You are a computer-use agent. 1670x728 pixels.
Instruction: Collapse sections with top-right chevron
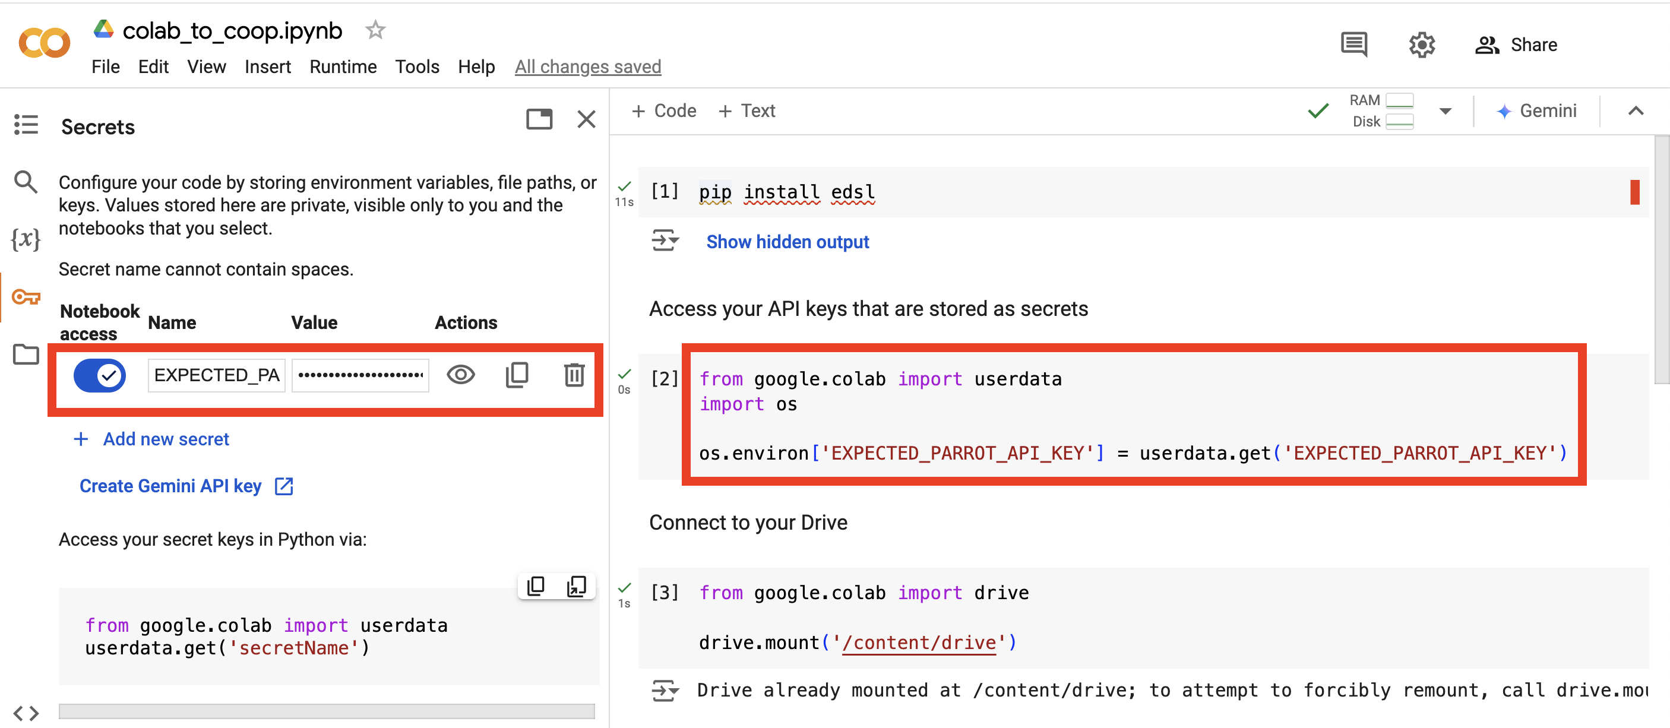click(x=1636, y=111)
